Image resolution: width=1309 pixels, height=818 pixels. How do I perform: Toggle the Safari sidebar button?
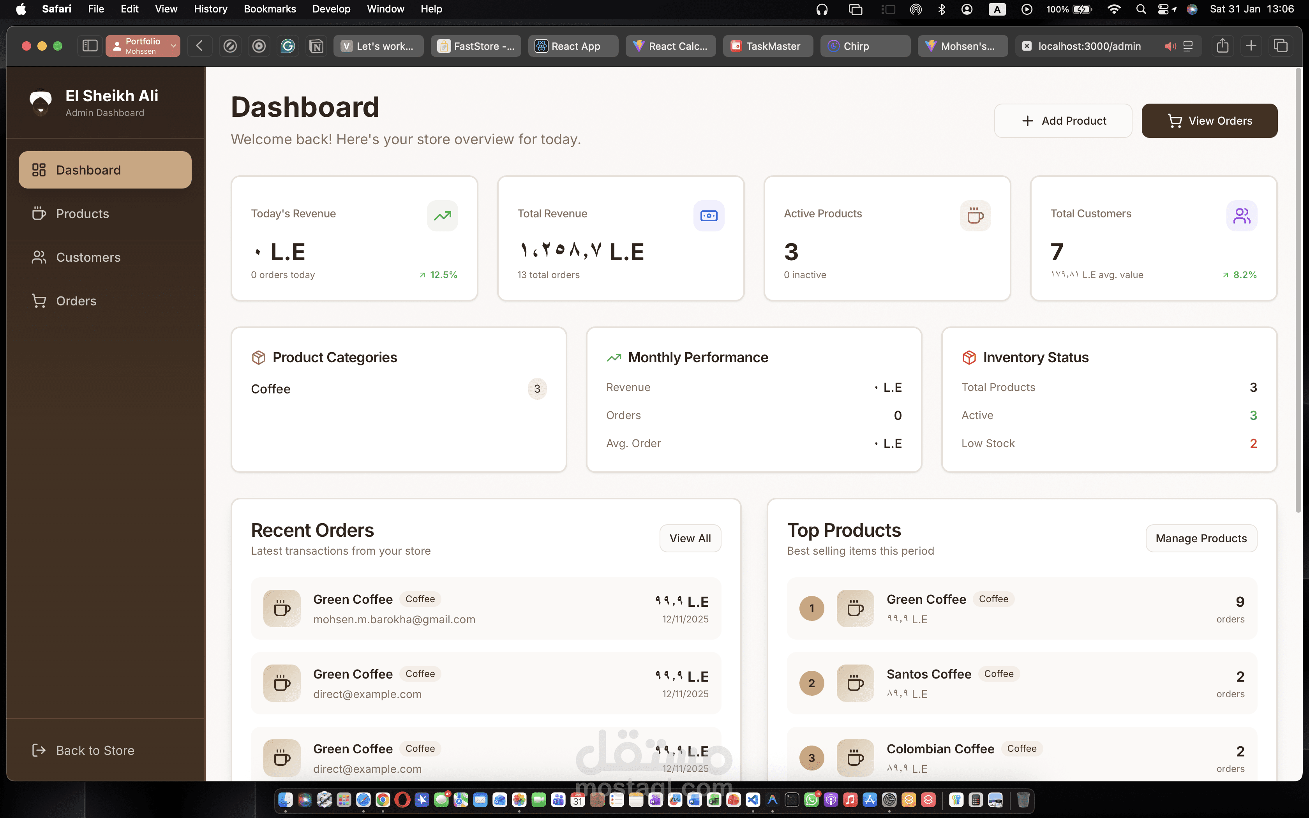tap(90, 46)
